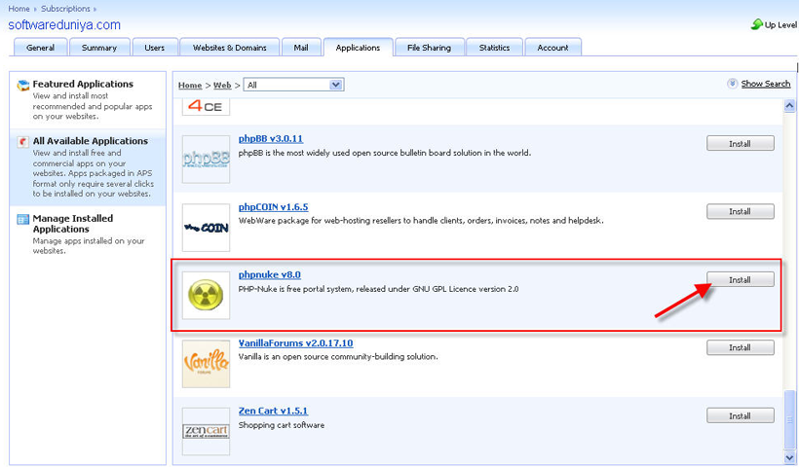
Task: Click the Vanilla Forums logo thumbnail
Action: click(206, 364)
